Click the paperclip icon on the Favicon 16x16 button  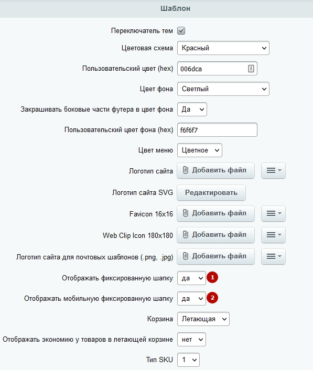click(186, 213)
